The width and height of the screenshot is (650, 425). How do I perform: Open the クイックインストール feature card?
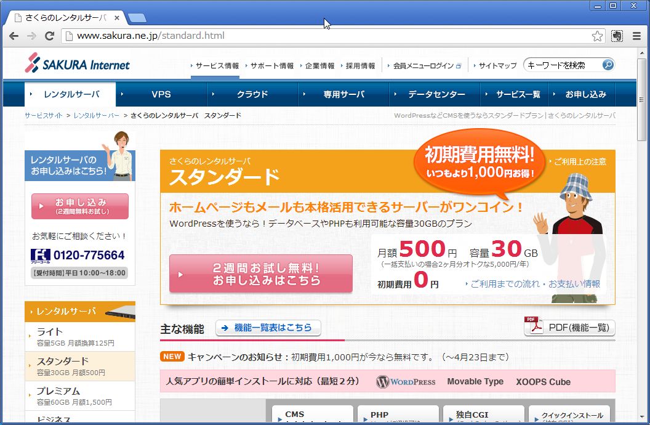pyautogui.click(x=569, y=414)
